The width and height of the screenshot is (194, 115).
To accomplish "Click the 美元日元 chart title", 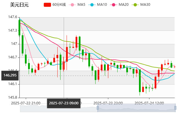I will click(x=19, y=5).
